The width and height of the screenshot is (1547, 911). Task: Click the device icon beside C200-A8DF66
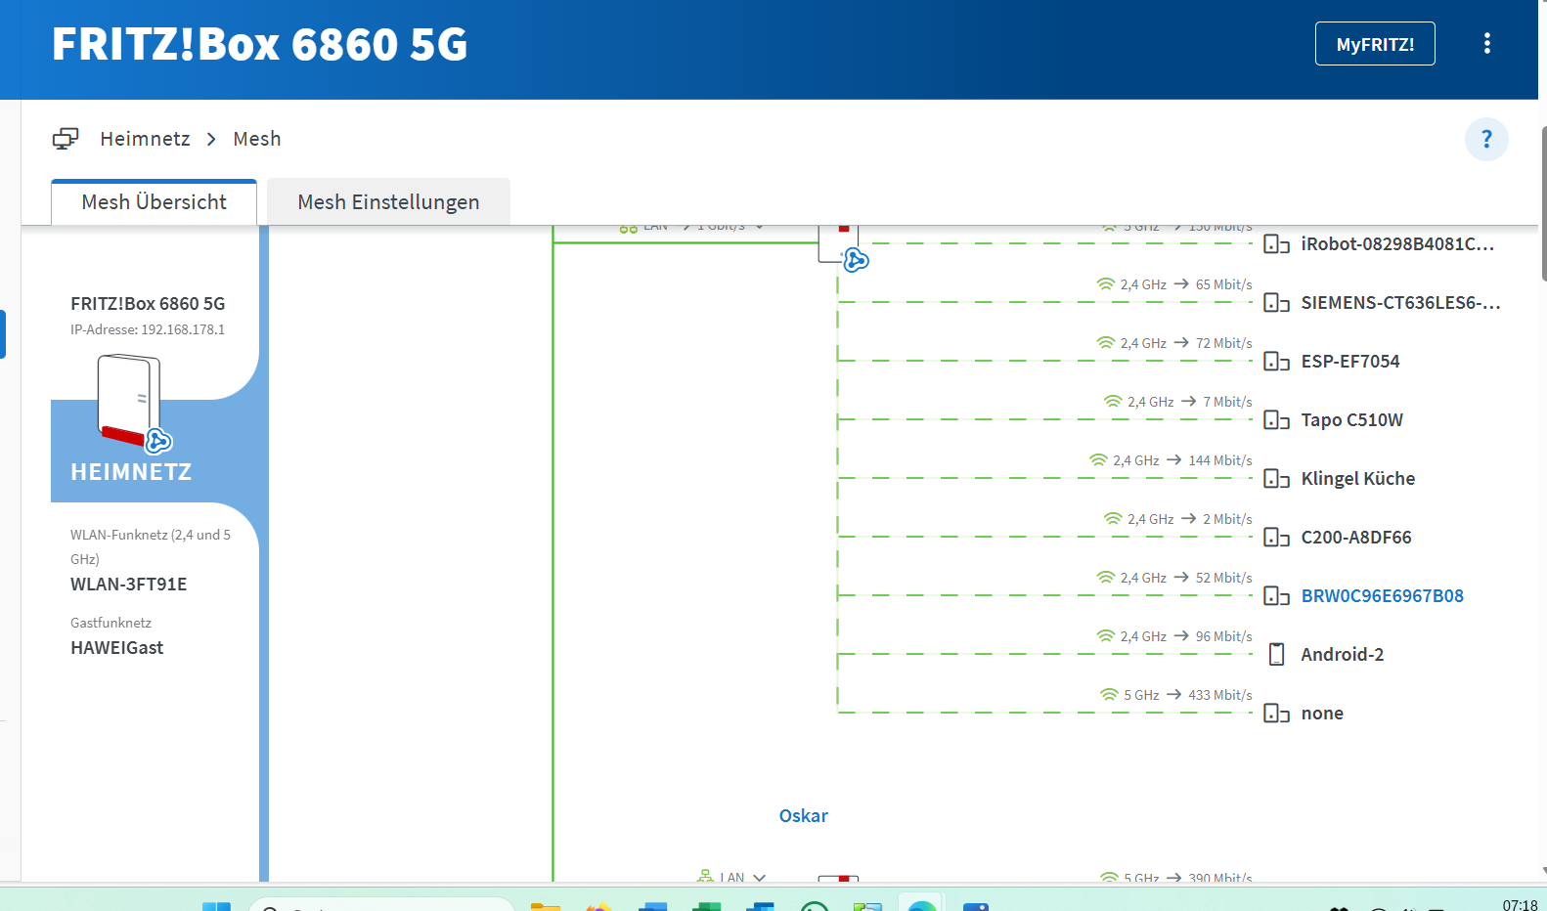[x=1276, y=537]
